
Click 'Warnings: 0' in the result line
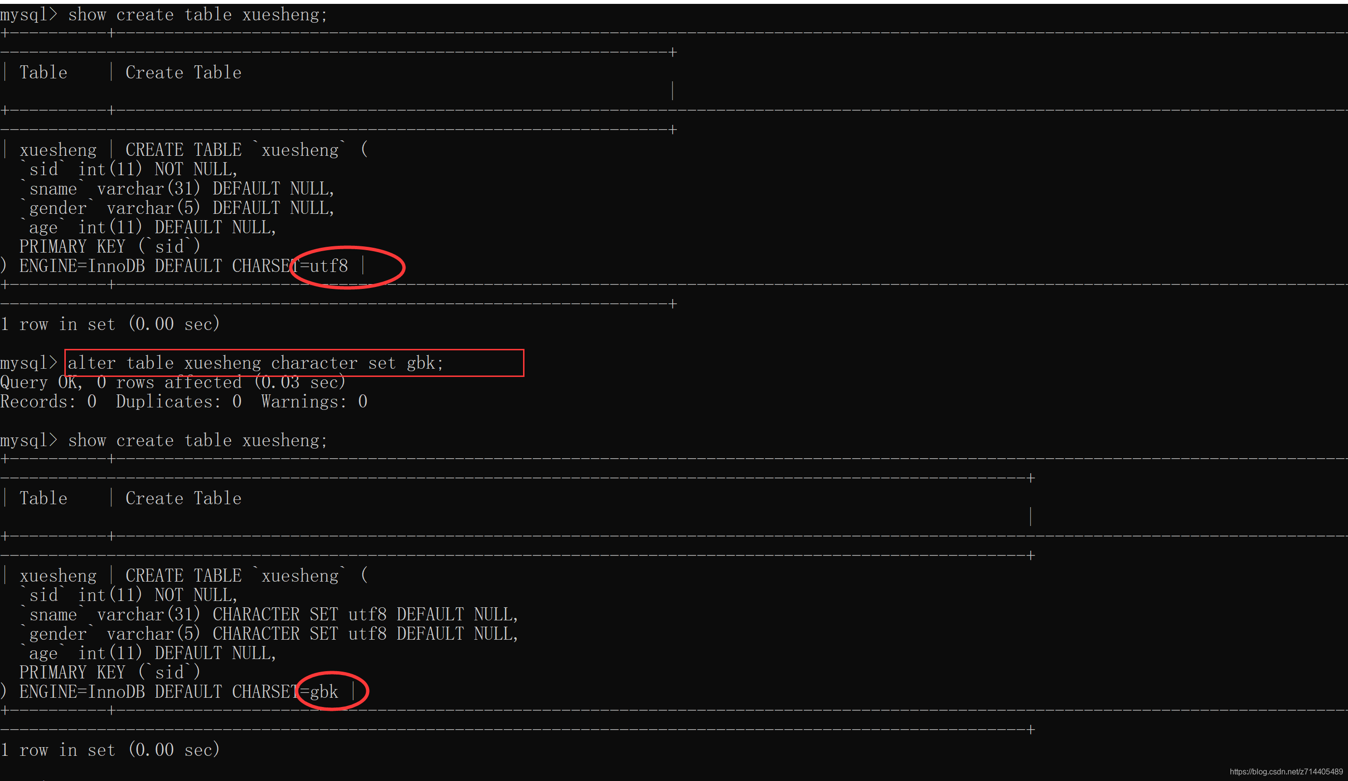[314, 401]
